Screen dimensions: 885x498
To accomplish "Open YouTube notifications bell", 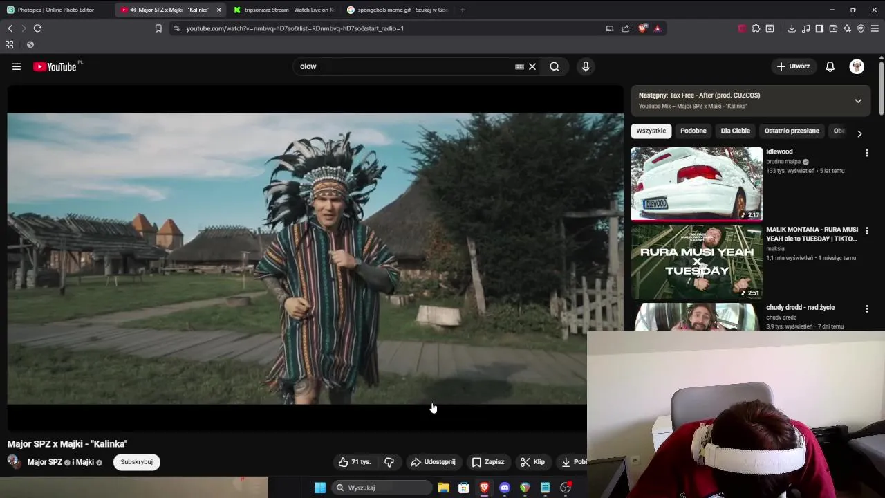I will [x=830, y=66].
